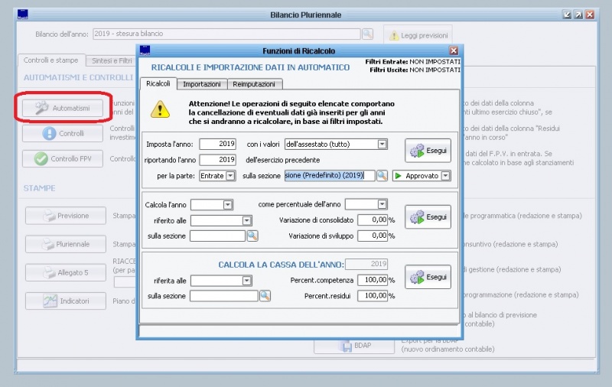Open the 'per la parte' Entrate dropdown
This screenshot has height=387, width=612.
point(230,175)
